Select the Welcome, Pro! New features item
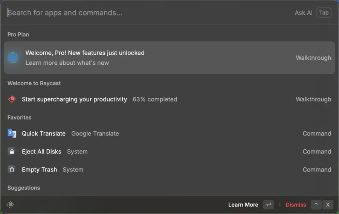Screen dimensions: 339x214 pos(85,53)
